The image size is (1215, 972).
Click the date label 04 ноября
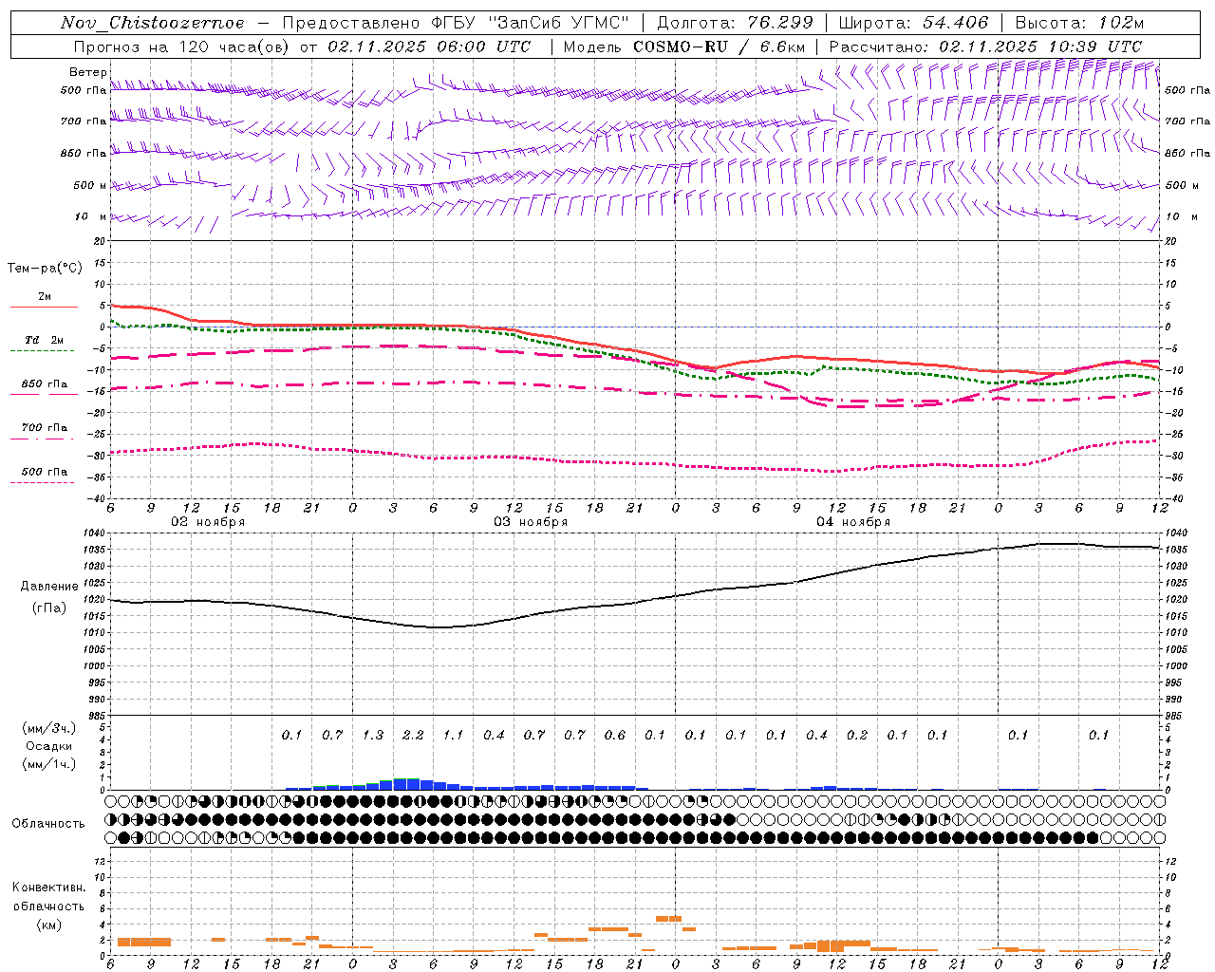coord(853,522)
